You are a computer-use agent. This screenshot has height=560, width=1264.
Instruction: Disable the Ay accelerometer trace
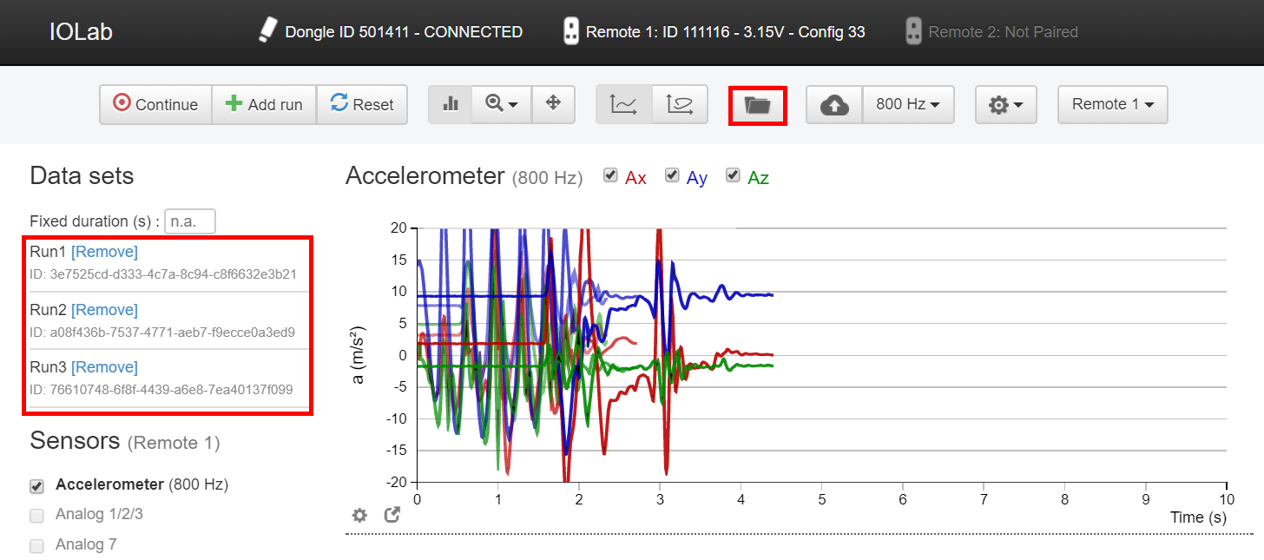point(672,175)
